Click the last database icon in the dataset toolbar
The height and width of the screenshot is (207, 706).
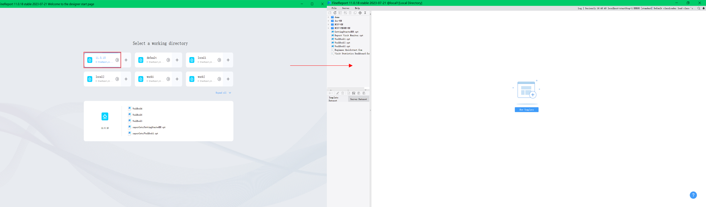(364, 93)
